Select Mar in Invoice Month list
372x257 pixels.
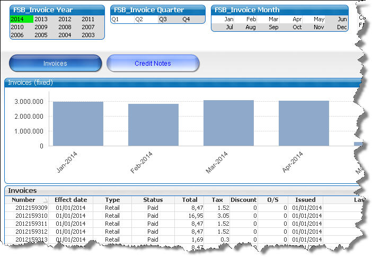(273, 19)
